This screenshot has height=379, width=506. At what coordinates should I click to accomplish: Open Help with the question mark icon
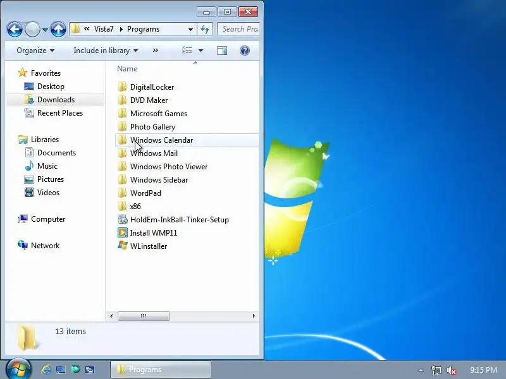[245, 51]
